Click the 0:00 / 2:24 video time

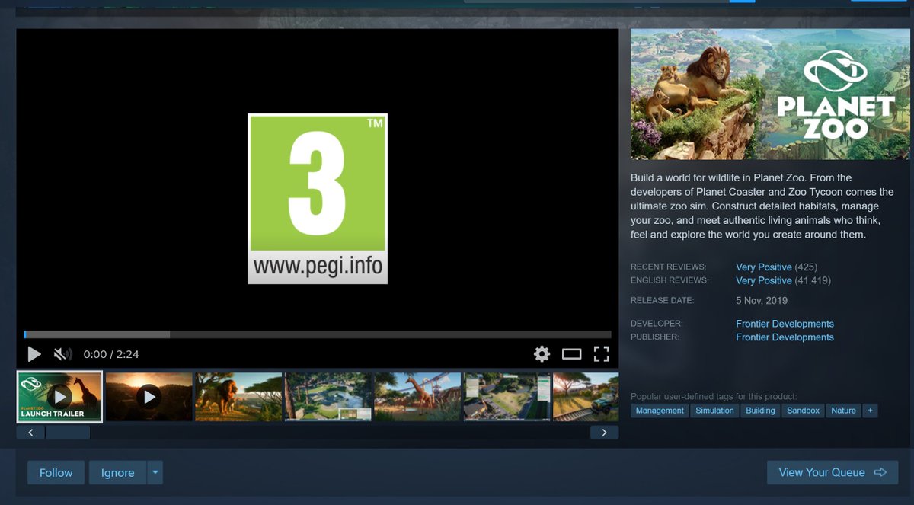coord(111,354)
